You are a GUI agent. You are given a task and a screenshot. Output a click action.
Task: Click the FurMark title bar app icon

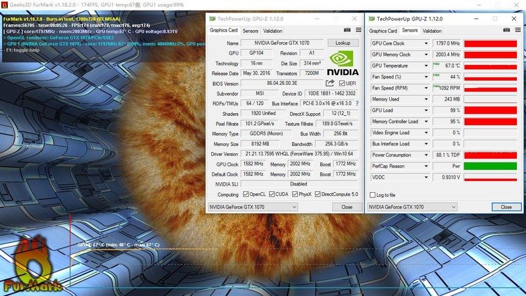click(5, 5)
